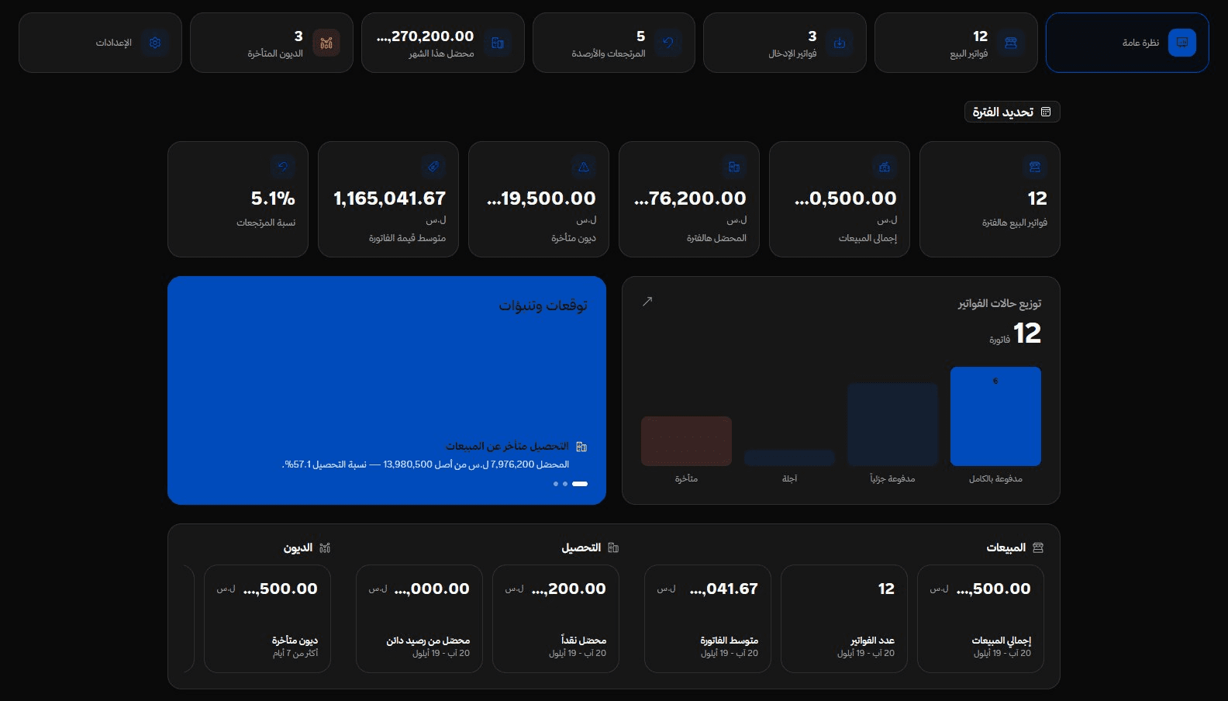1228x701 pixels.
Task: Click the icon above إجمالي المبيعات KPI card
Action: pos(885,167)
